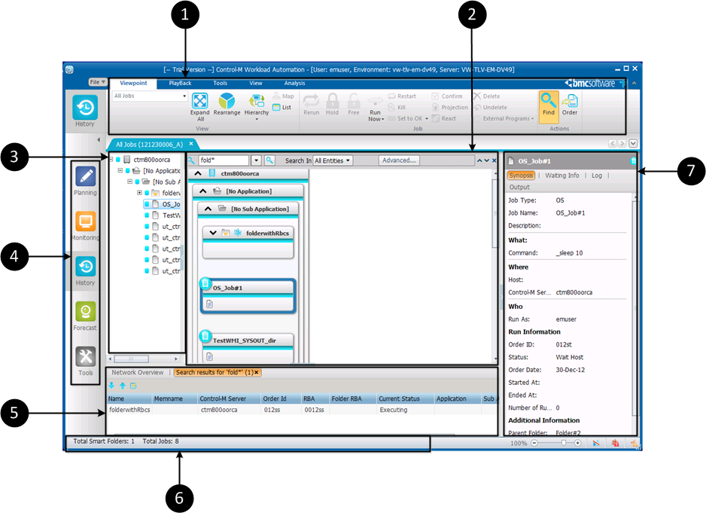
Task: Click the zoom slider in the status bar
Action: click(563, 444)
